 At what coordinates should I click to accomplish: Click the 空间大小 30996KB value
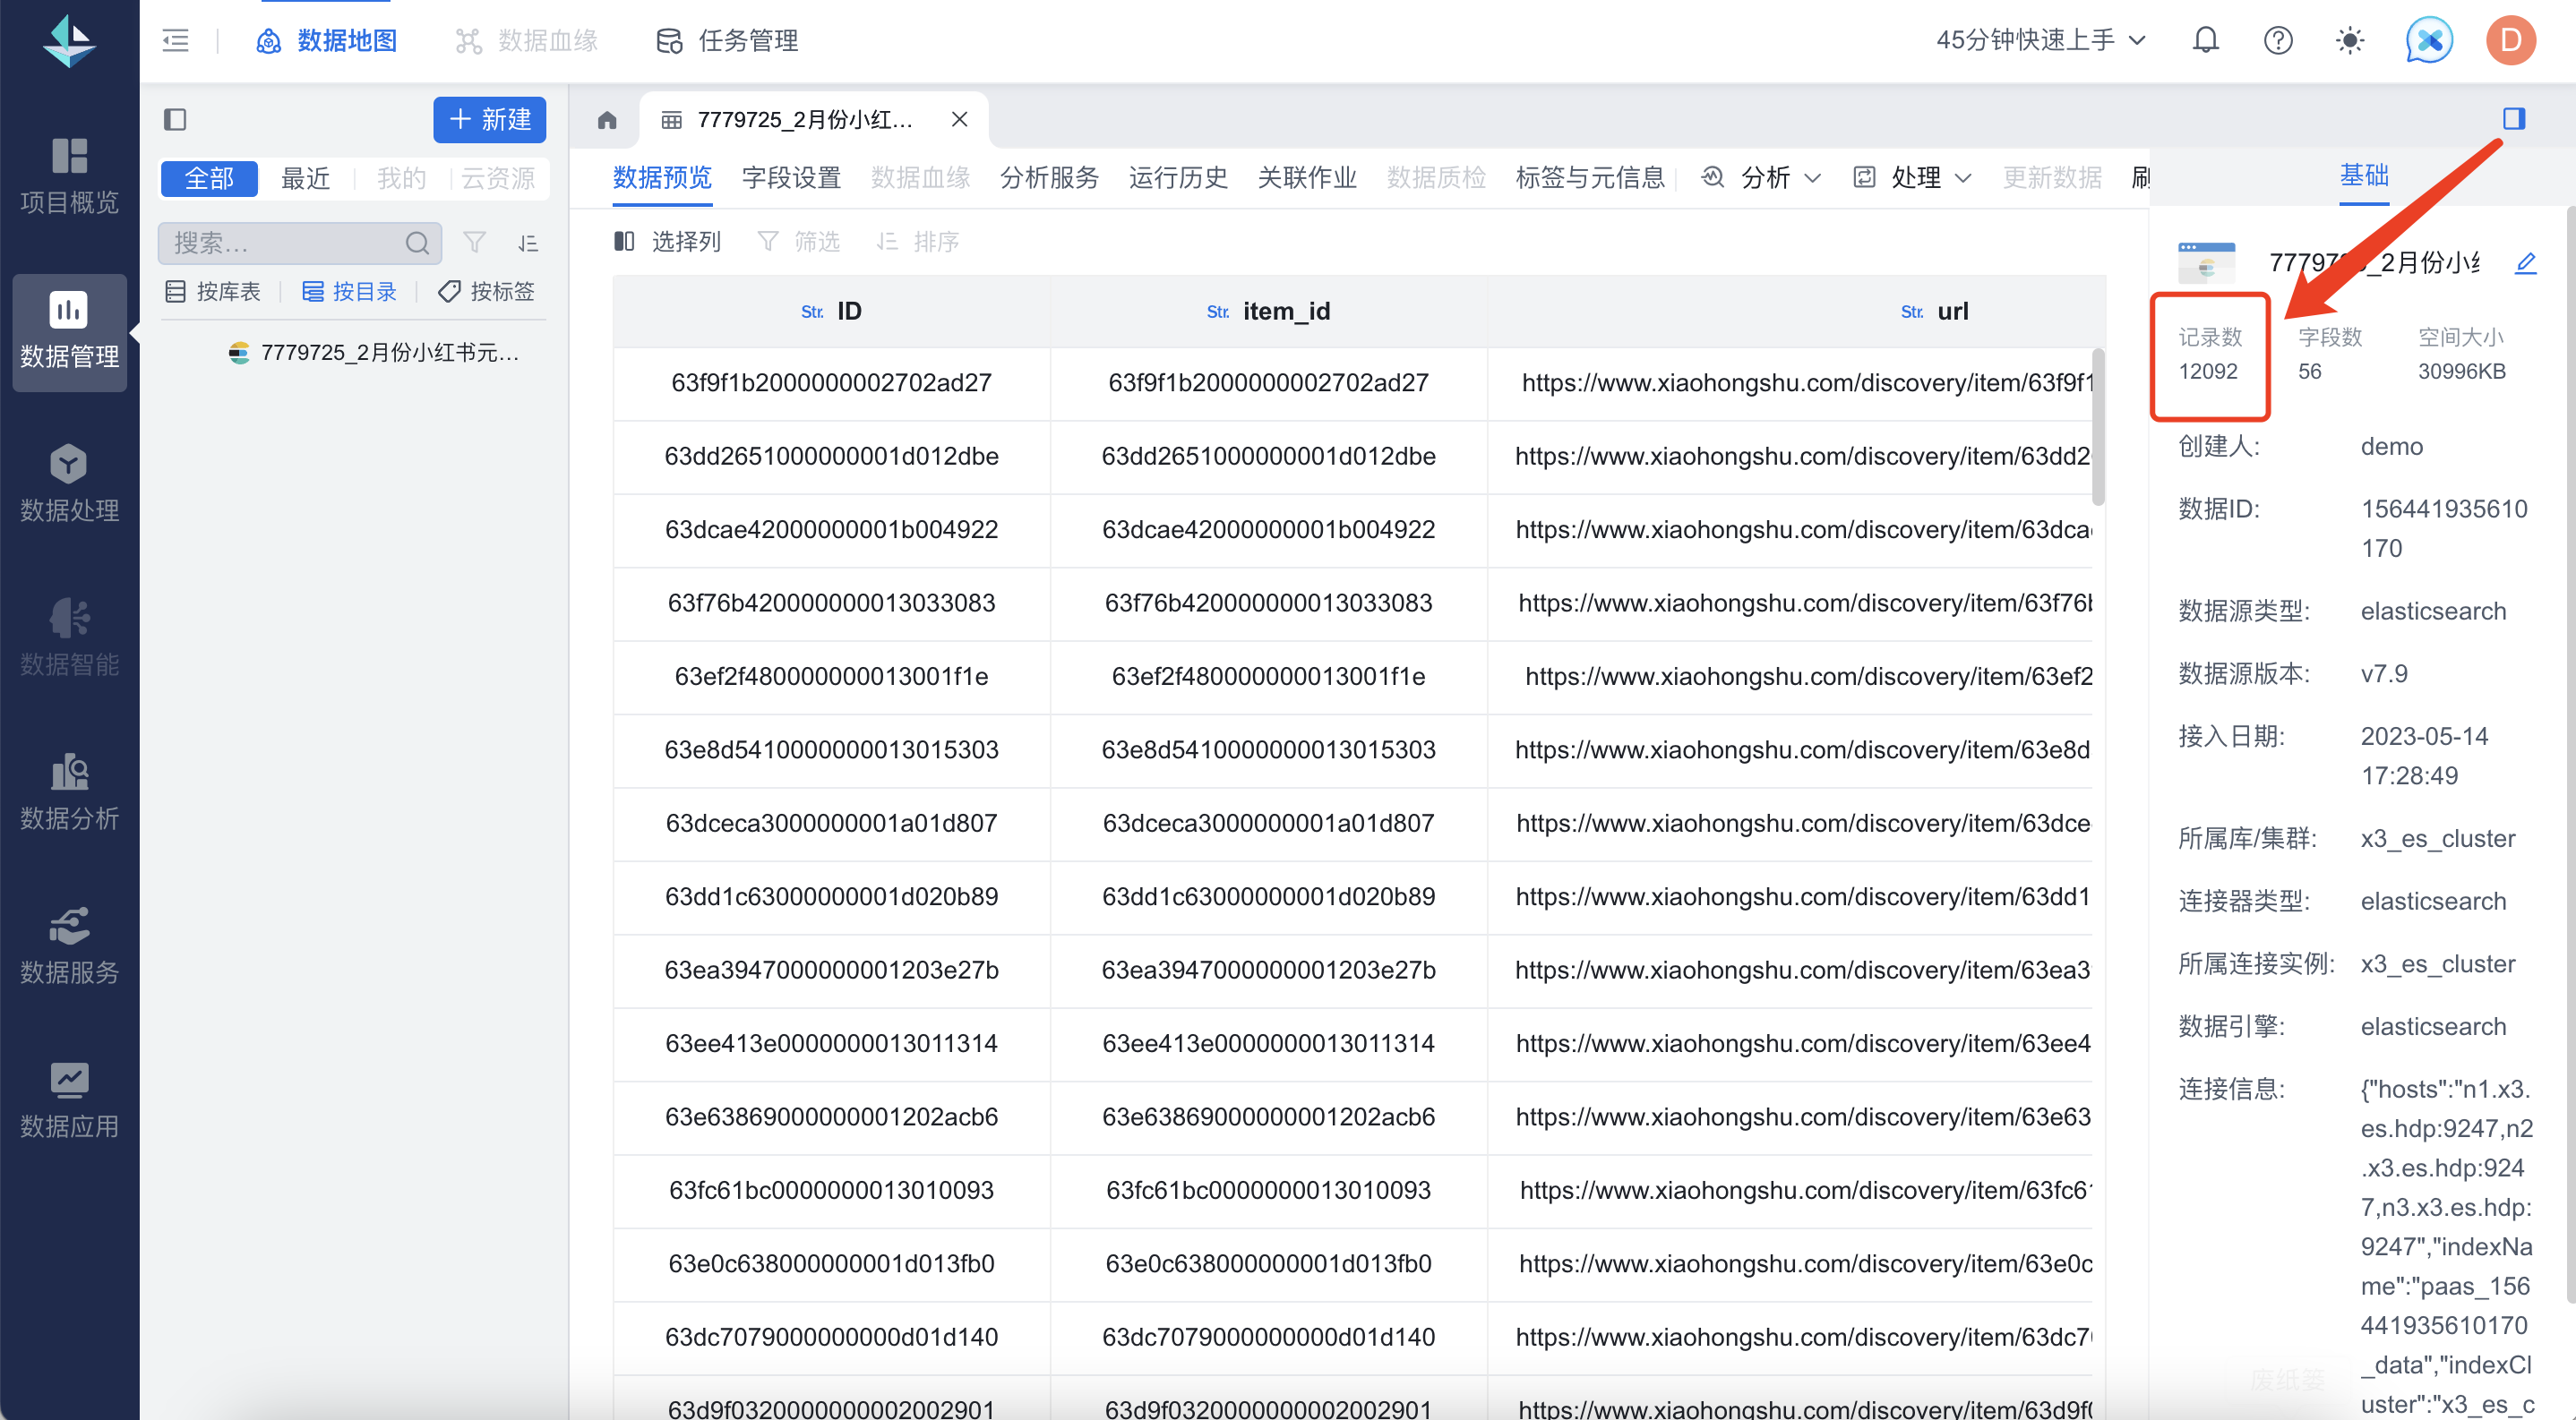[2461, 372]
